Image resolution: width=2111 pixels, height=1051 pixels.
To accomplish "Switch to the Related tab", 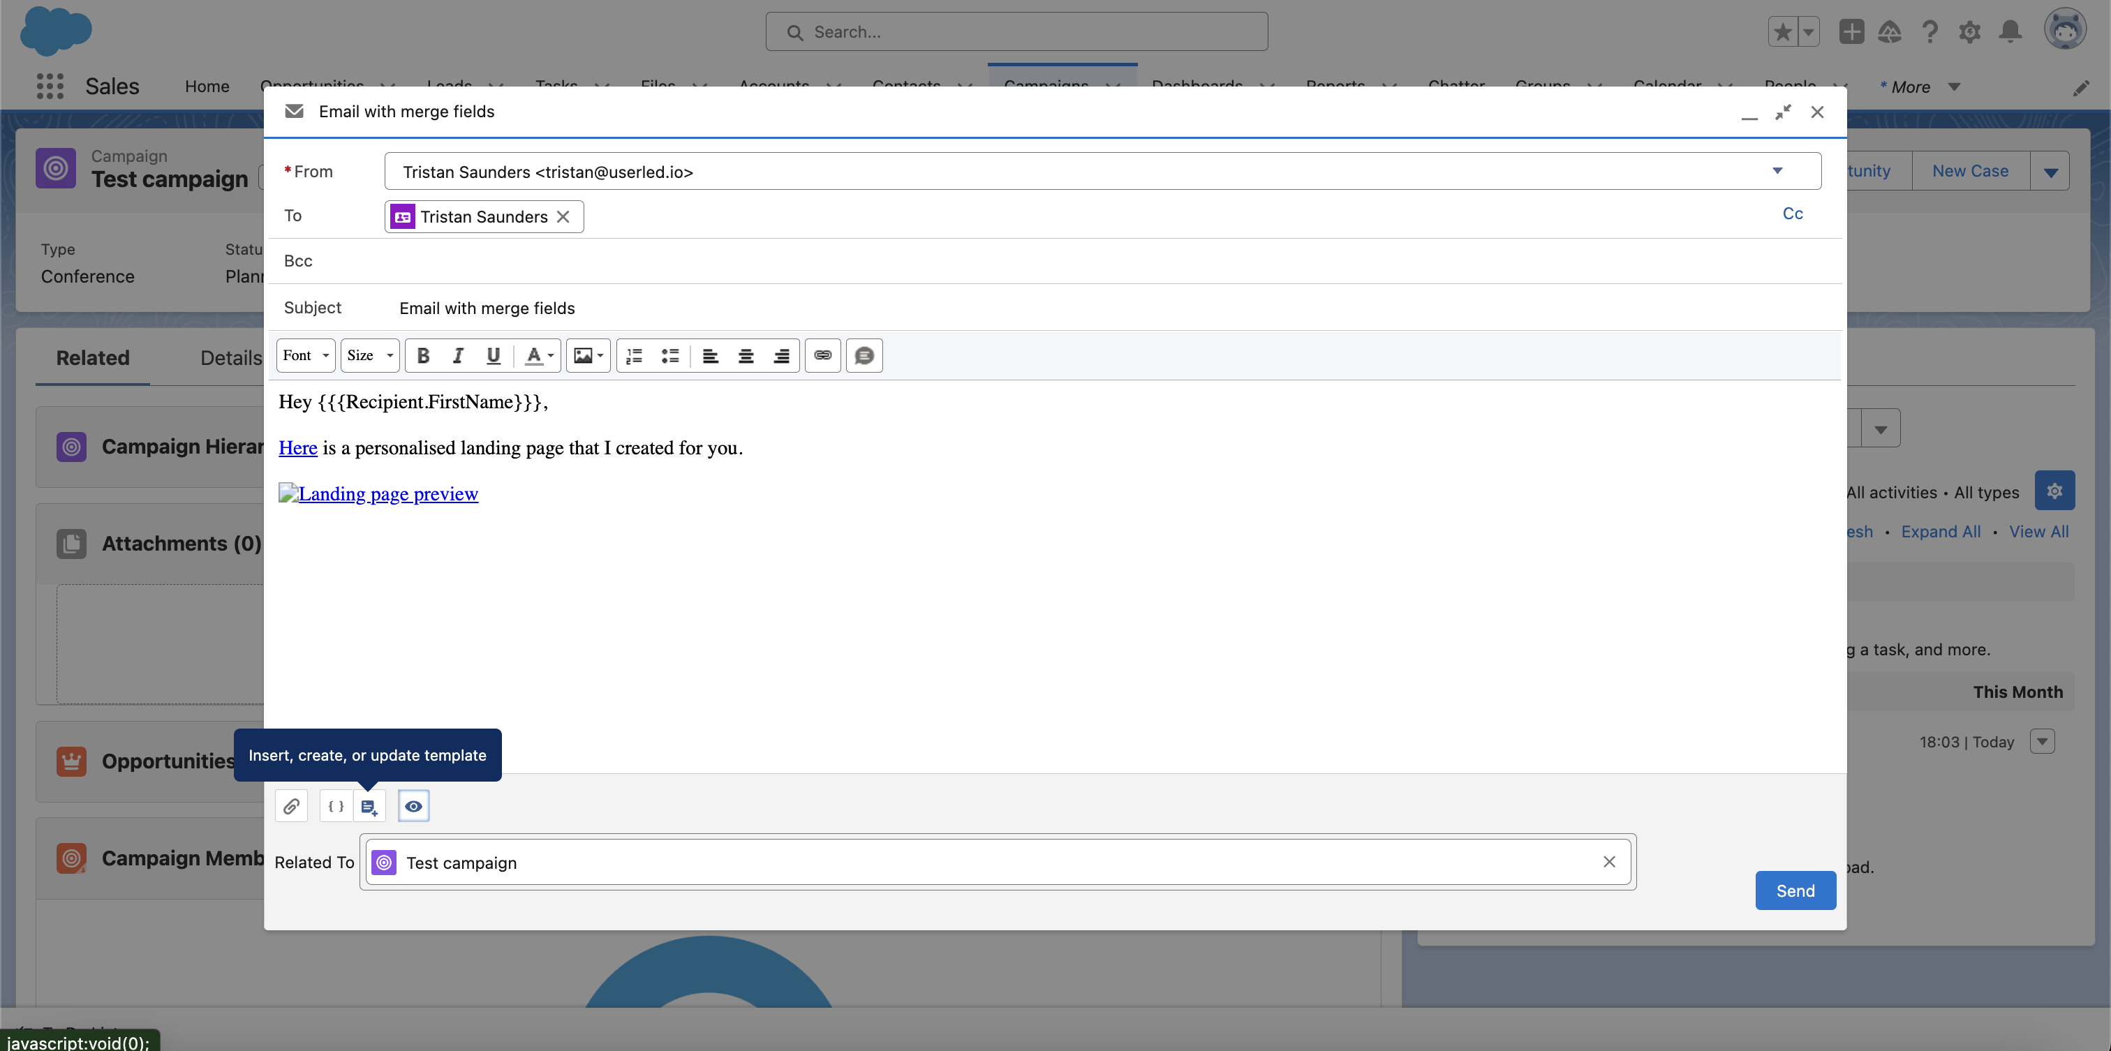I will pyautogui.click(x=93, y=358).
